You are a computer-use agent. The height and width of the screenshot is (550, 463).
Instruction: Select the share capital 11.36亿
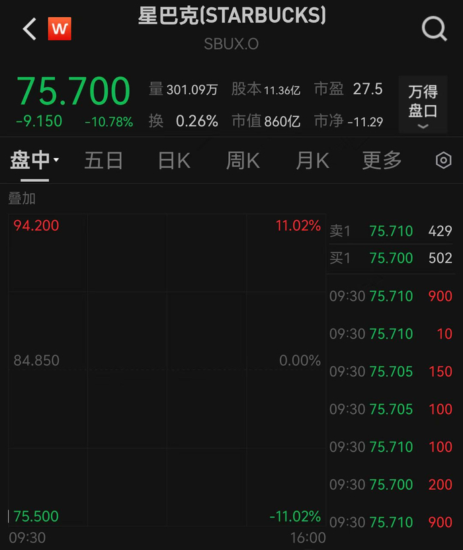point(282,91)
